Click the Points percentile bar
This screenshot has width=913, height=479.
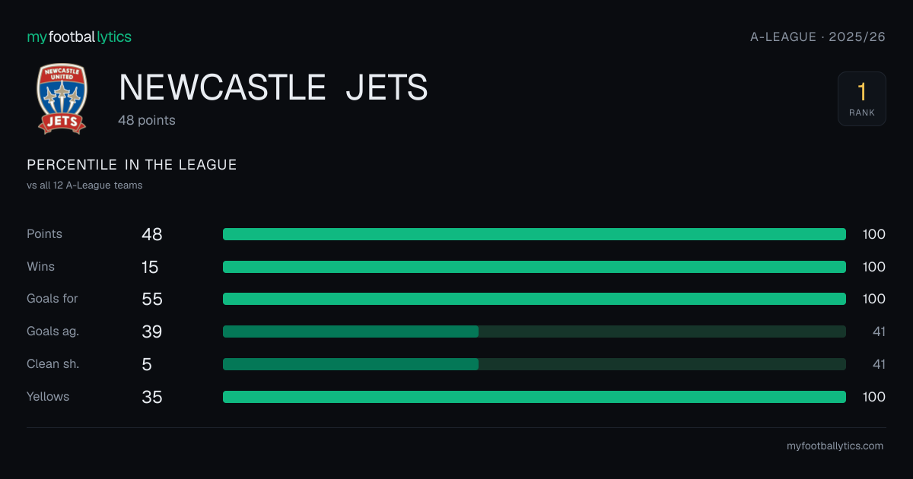pos(534,234)
